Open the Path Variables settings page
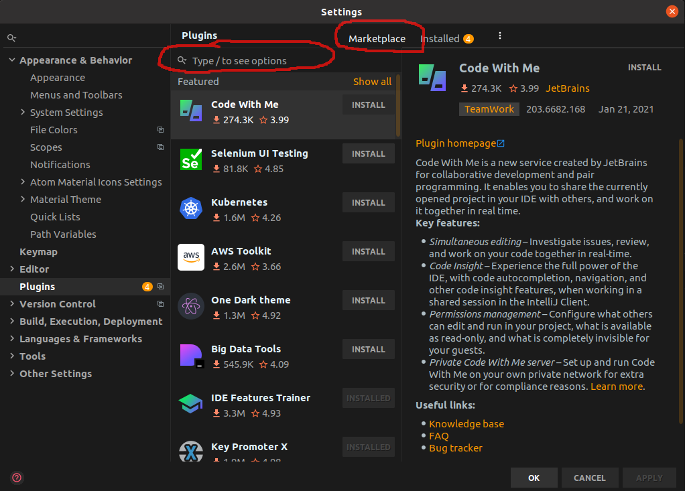This screenshot has height=491, width=685. click(x=63, y=234)
